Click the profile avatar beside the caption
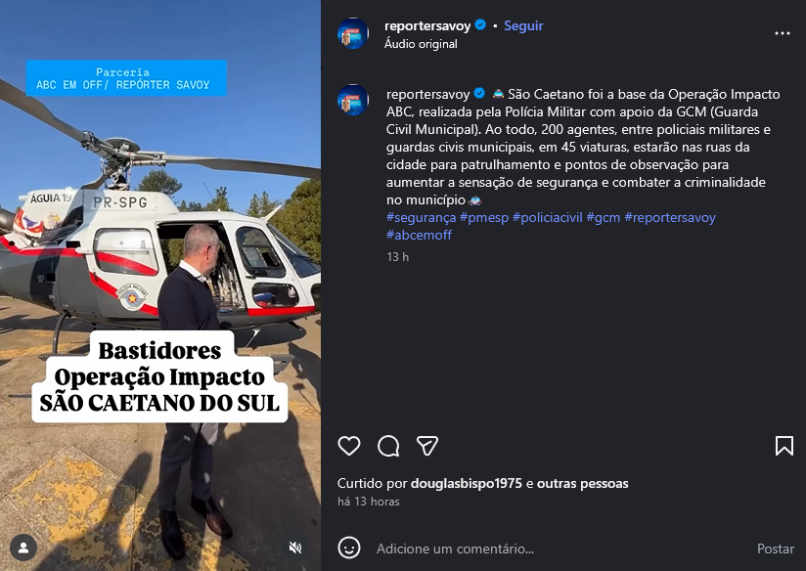 pyautogui.click(x=352, y=100)
